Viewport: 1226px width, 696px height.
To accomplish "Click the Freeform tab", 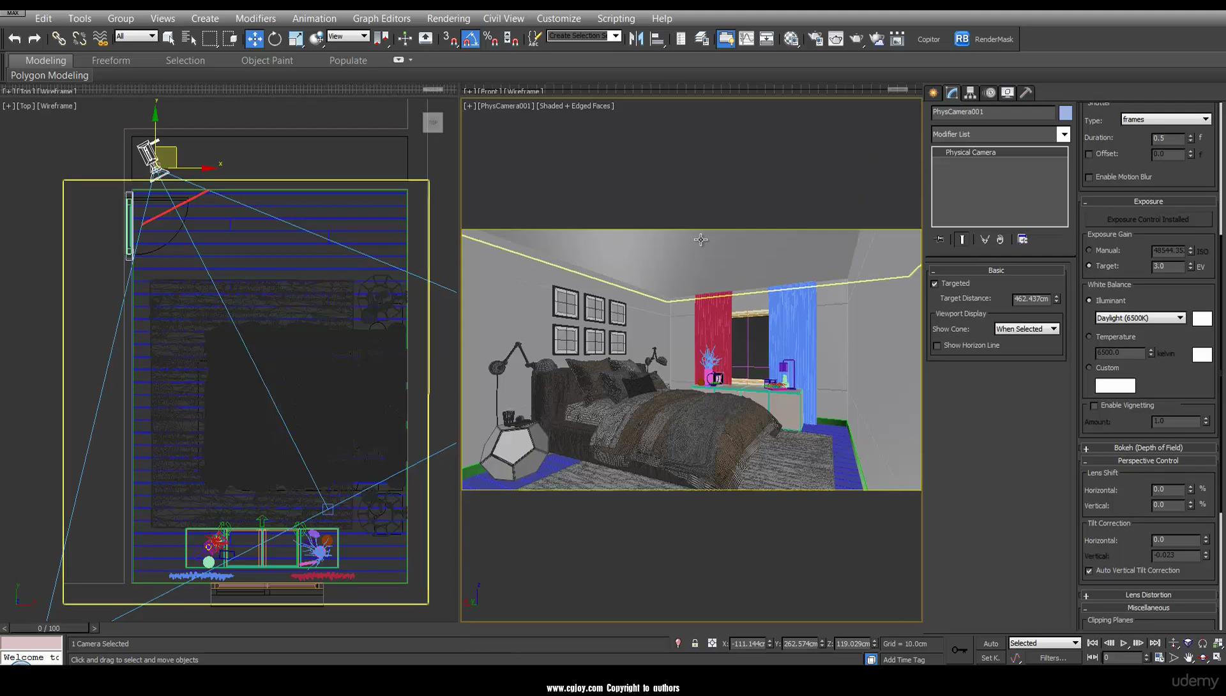I will click(110, 60).
